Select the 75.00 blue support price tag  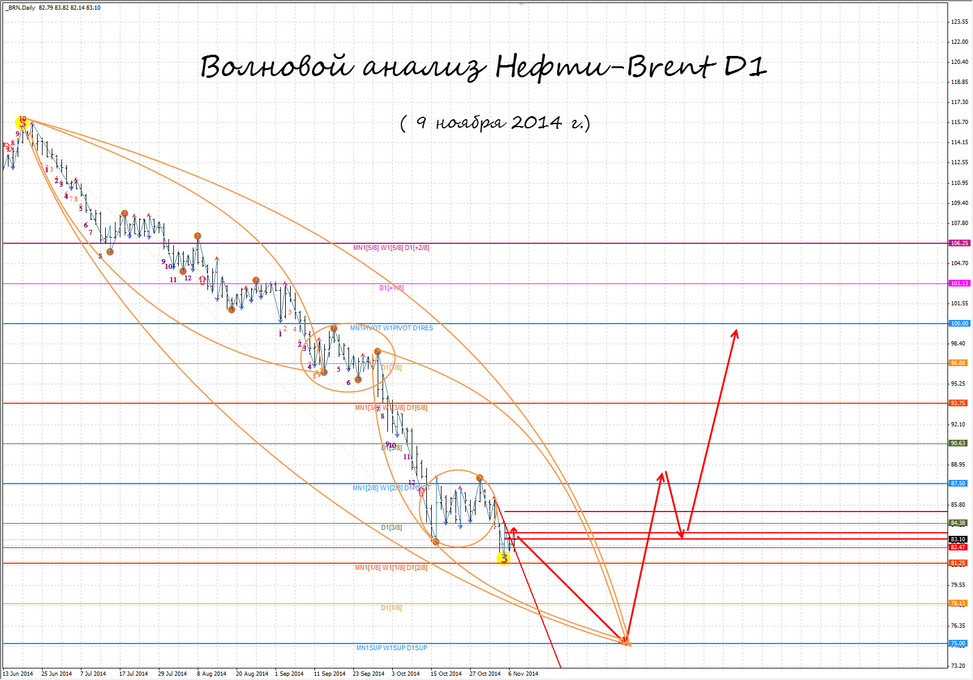click(x=958, y=644)
